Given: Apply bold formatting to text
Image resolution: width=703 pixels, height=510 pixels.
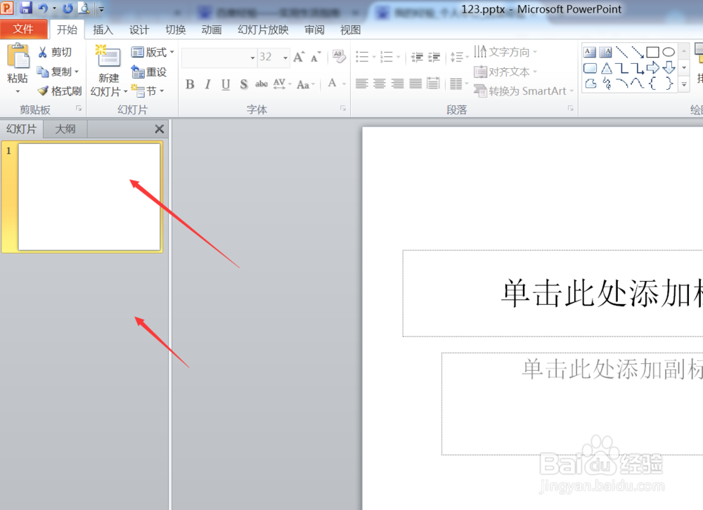Looking at the screenshot, I should (x=190, y=84).
